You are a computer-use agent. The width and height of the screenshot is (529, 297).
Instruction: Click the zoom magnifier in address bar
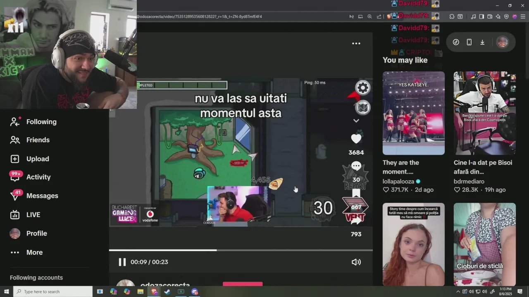pos(369,16)
